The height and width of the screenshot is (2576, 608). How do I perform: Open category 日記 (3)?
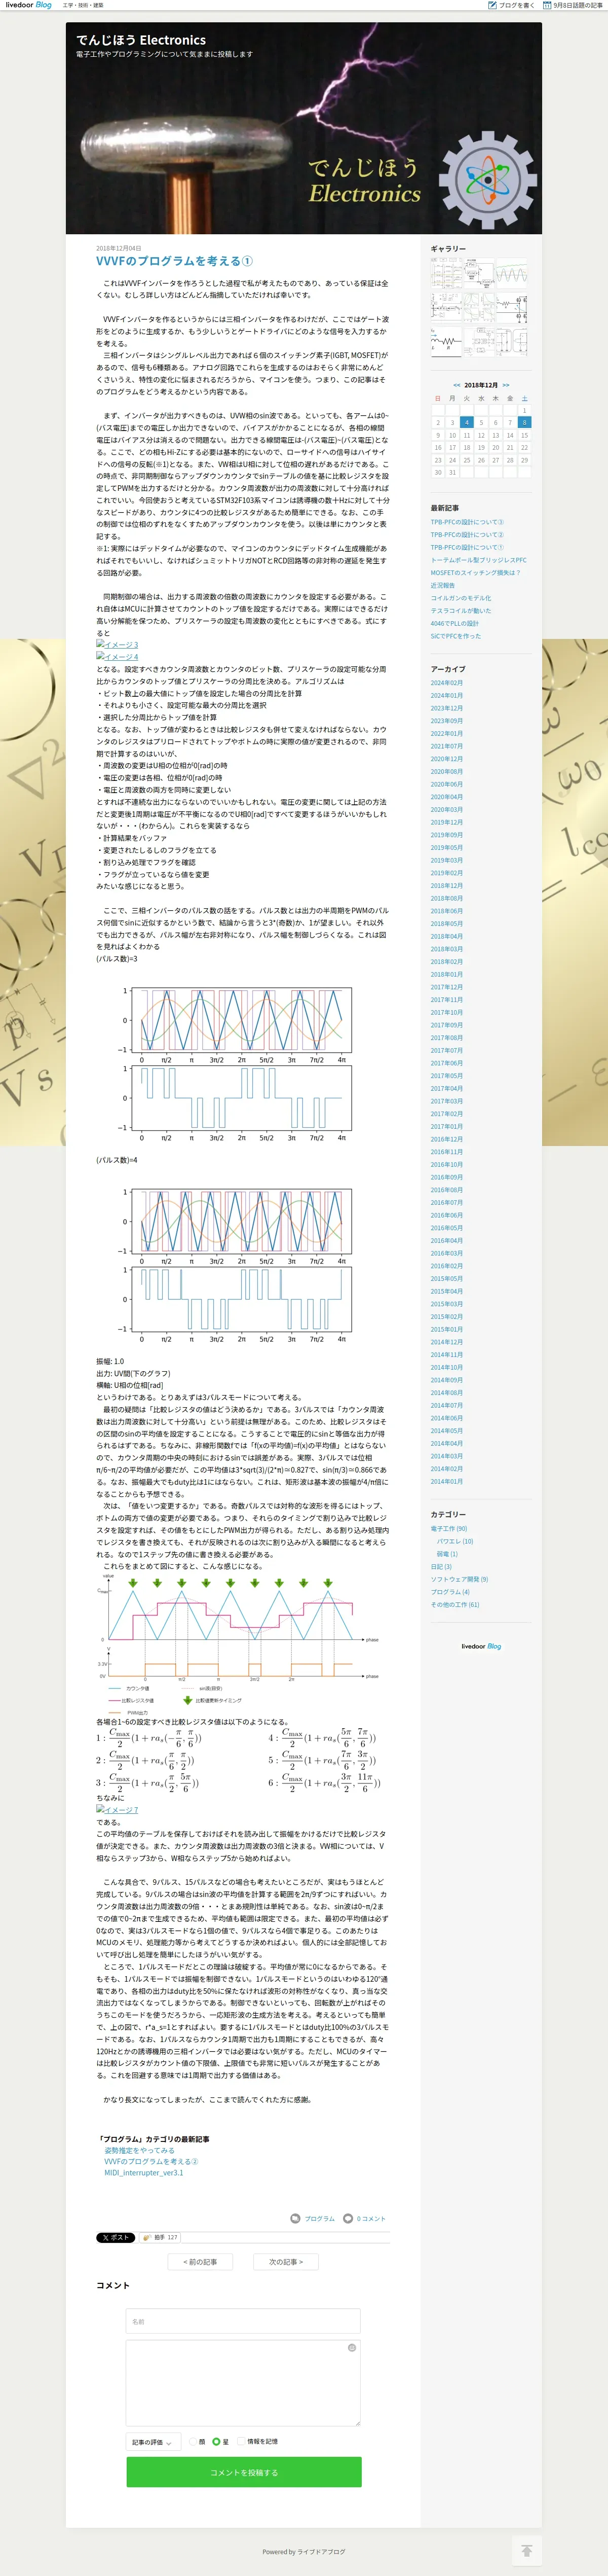pos(441,1567)
